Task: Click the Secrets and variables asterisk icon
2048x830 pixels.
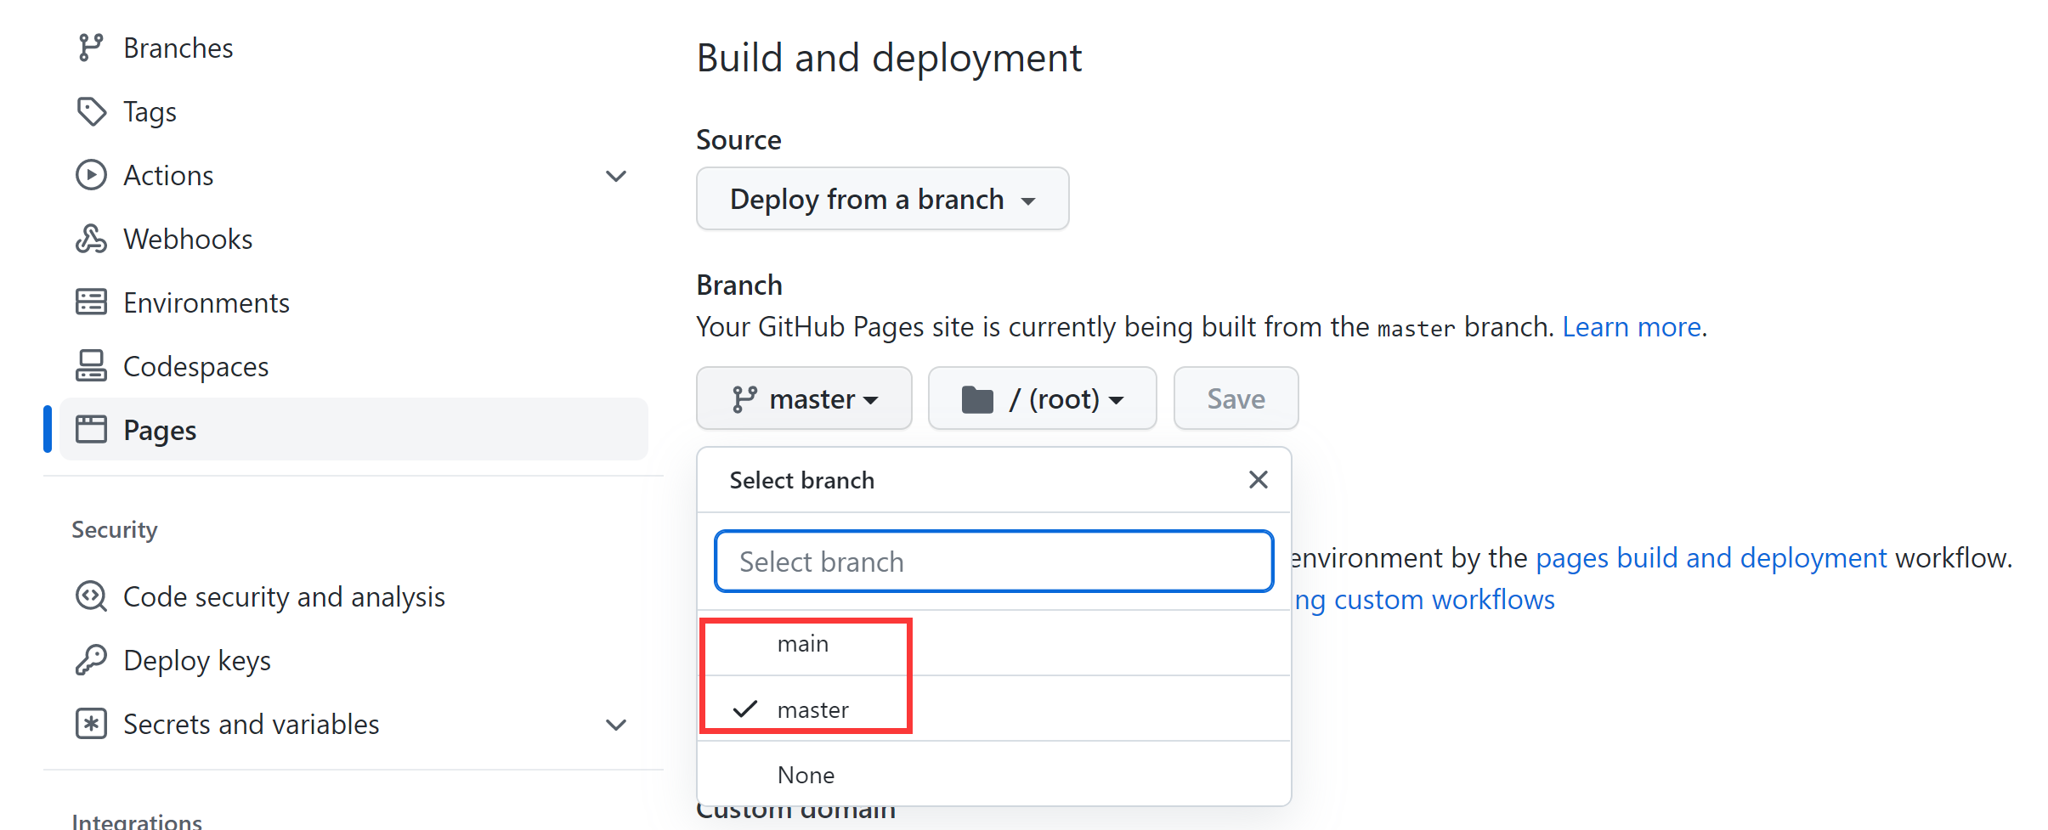Action: click(x=91, y=724)
